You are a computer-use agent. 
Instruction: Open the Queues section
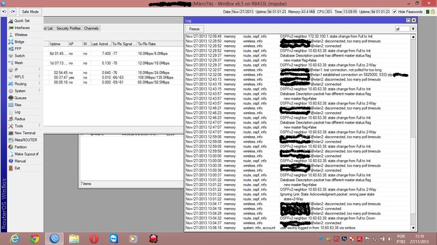pos(20,98)
